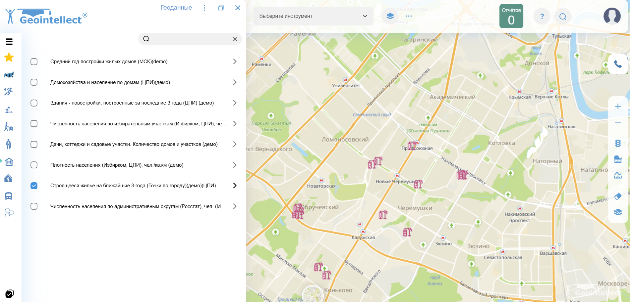630x302 pixels.
Task: Zoom in the map with plus button
Action: click(618, 107)
